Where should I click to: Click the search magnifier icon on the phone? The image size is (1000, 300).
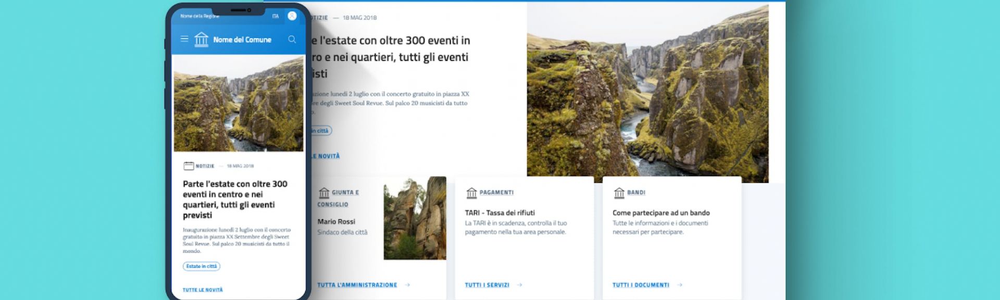292,40
